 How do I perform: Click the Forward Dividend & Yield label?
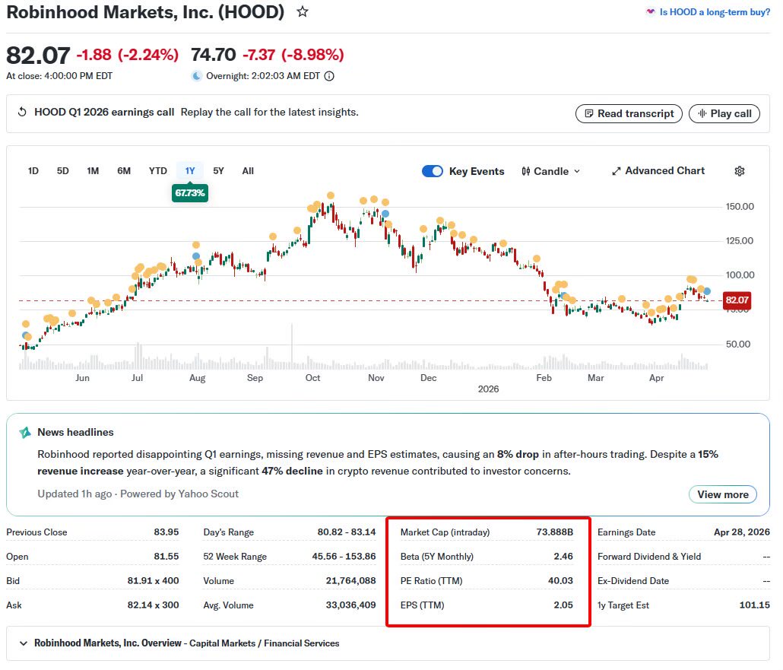tap(649, 557)
